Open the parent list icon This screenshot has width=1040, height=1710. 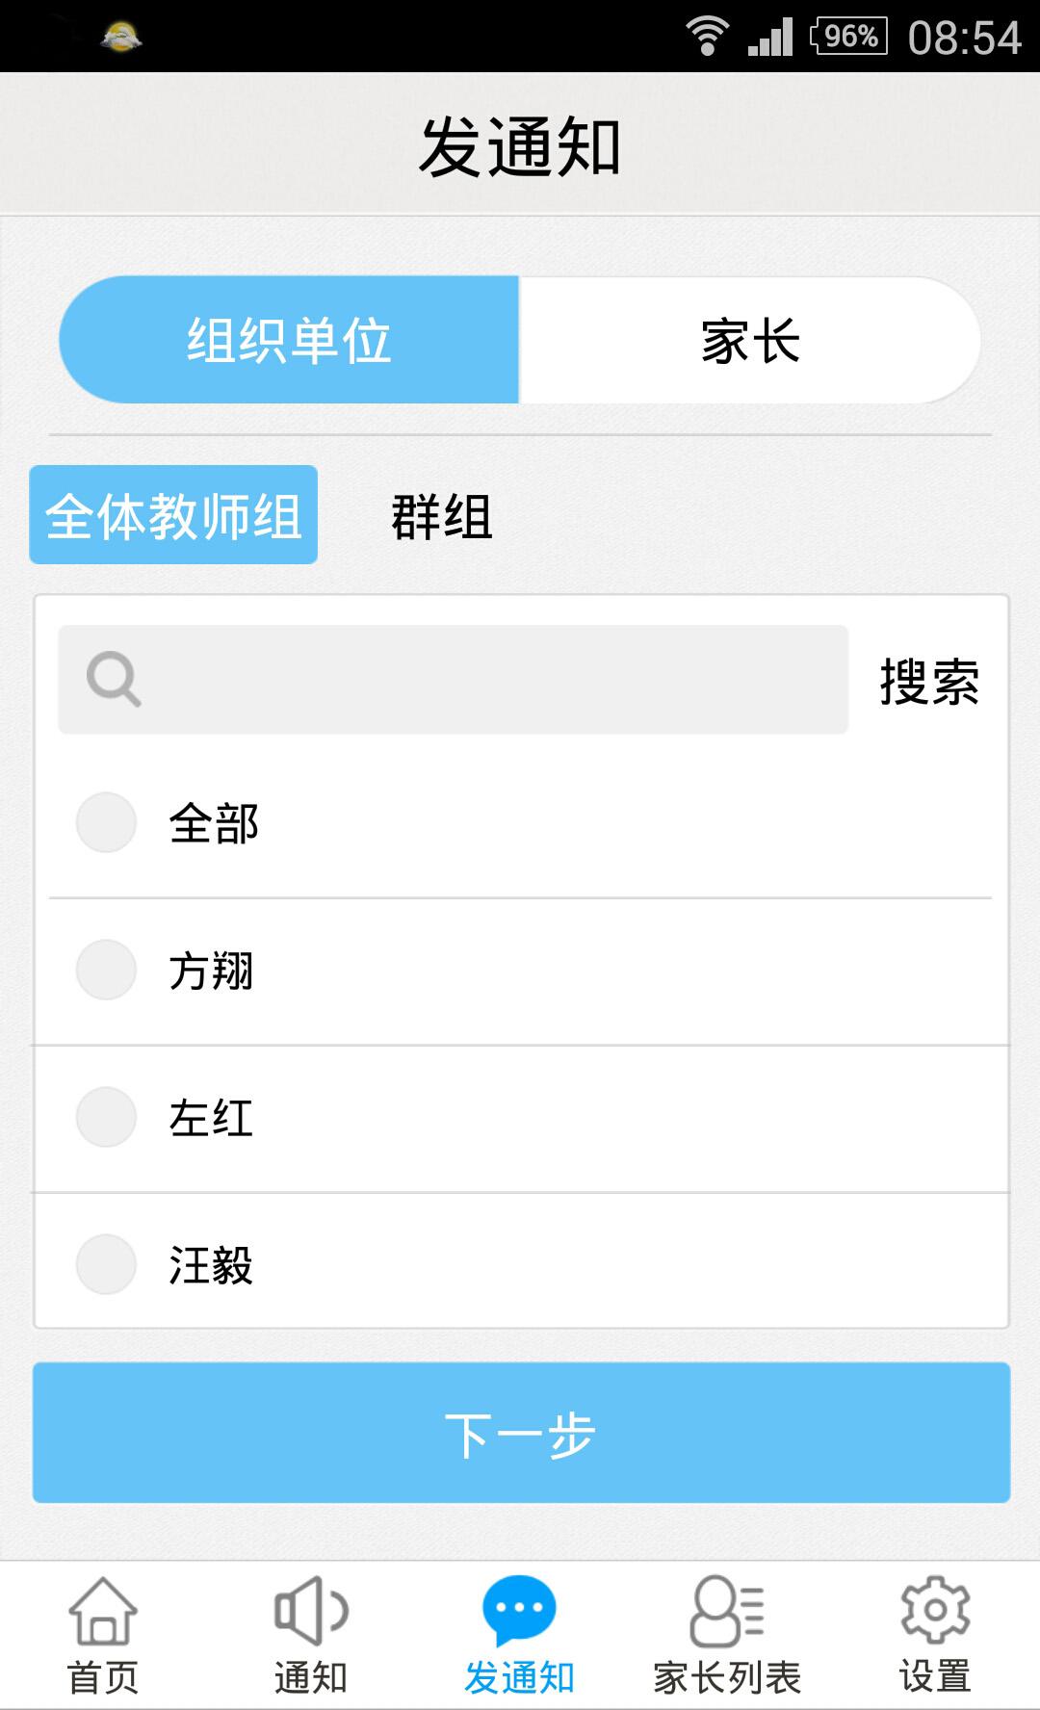(x=727, y=1611)
